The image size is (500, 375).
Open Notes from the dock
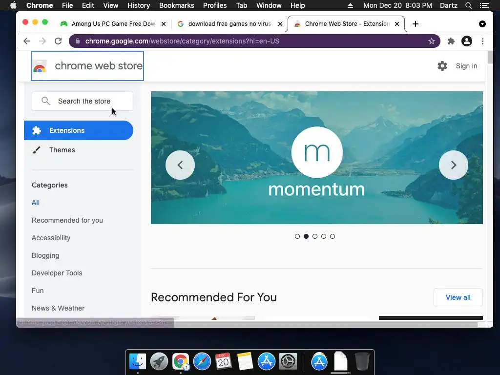coord(245,362)
